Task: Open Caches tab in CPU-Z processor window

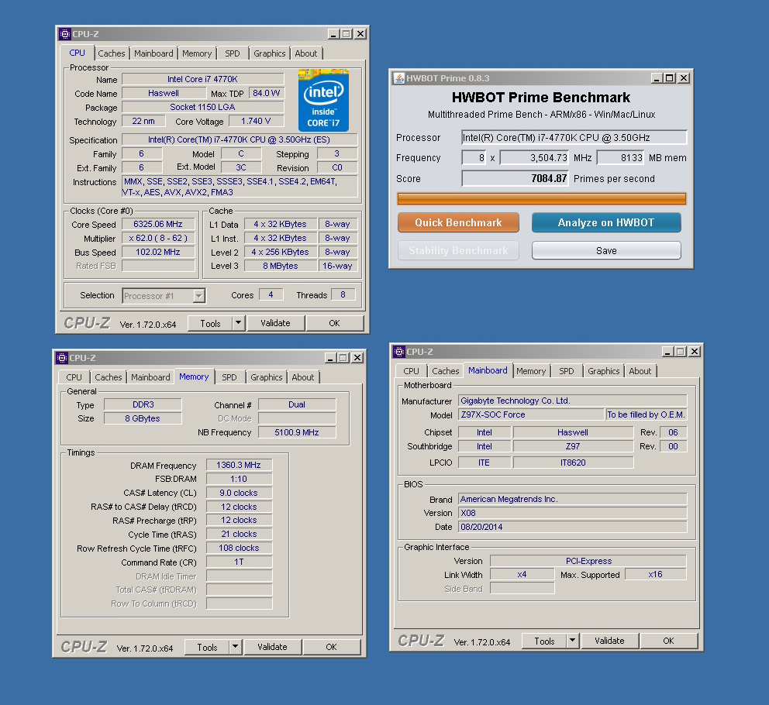Action: pos(112,53)
